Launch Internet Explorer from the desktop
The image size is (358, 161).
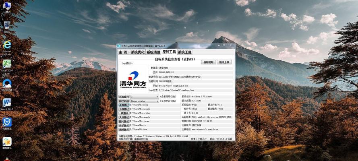pyautogui.click(x=7, y=47)
